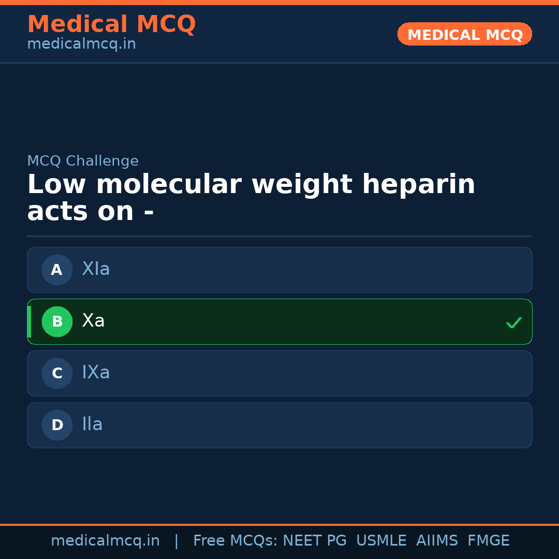Open the Medical MCQ title logo
Image resolution: width=559 pixels, height=559 pixels.
[111, 24]
